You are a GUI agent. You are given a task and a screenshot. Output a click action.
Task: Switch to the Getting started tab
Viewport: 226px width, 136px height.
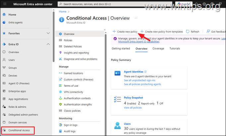pos(121,49)
